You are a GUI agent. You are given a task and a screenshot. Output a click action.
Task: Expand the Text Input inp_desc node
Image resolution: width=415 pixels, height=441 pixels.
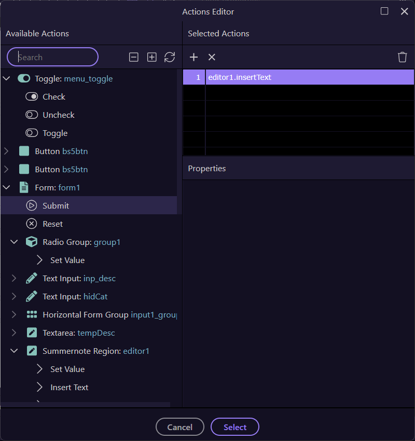tap(14, 279)
